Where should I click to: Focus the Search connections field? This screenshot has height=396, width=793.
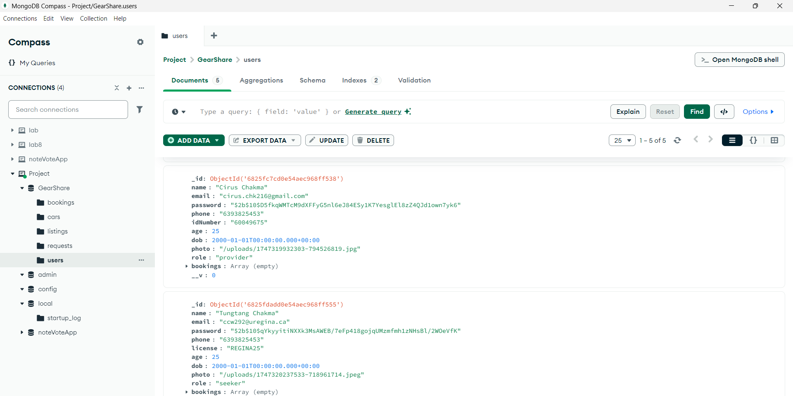68,109
